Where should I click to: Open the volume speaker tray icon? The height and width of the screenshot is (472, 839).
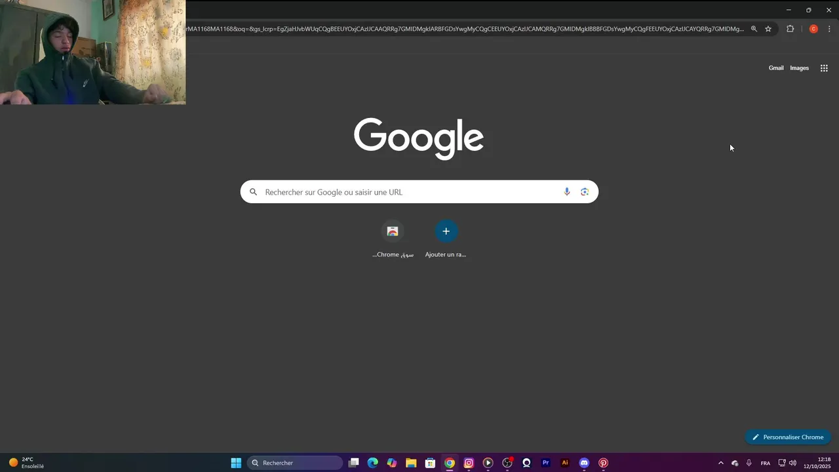793,463
